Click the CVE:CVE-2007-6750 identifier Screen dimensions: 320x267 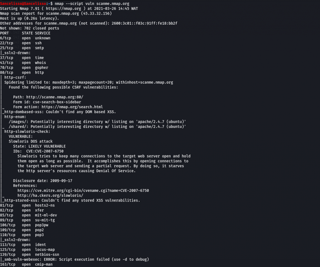coord(45,151)
